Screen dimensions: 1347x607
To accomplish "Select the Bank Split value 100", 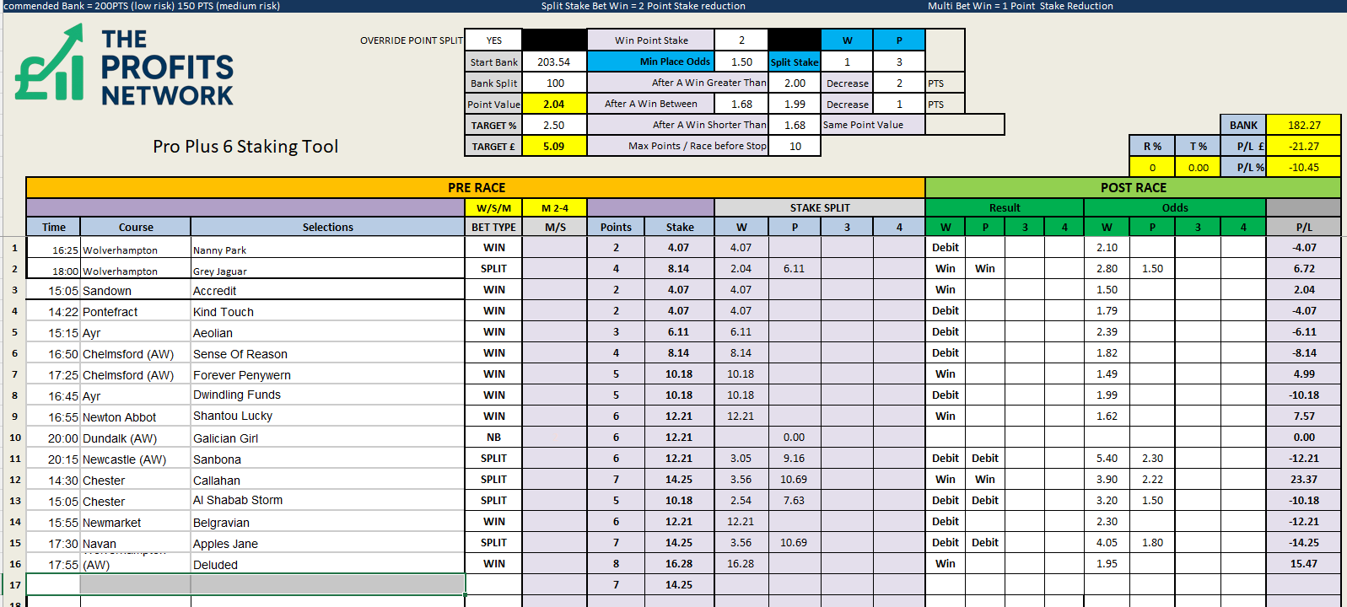I will coord(554,83).
